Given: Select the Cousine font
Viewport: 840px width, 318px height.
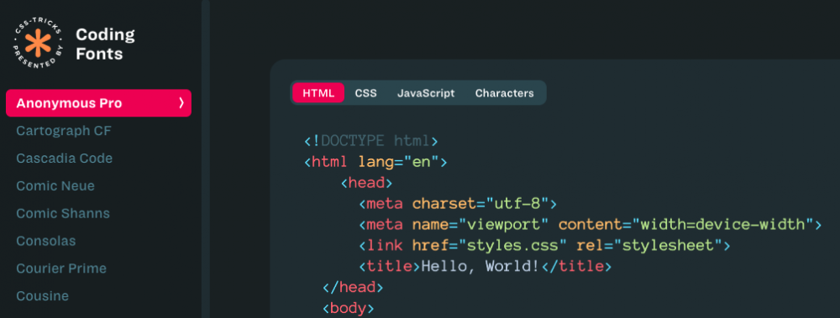Looking at the screenshot, I should coord(42,295).
